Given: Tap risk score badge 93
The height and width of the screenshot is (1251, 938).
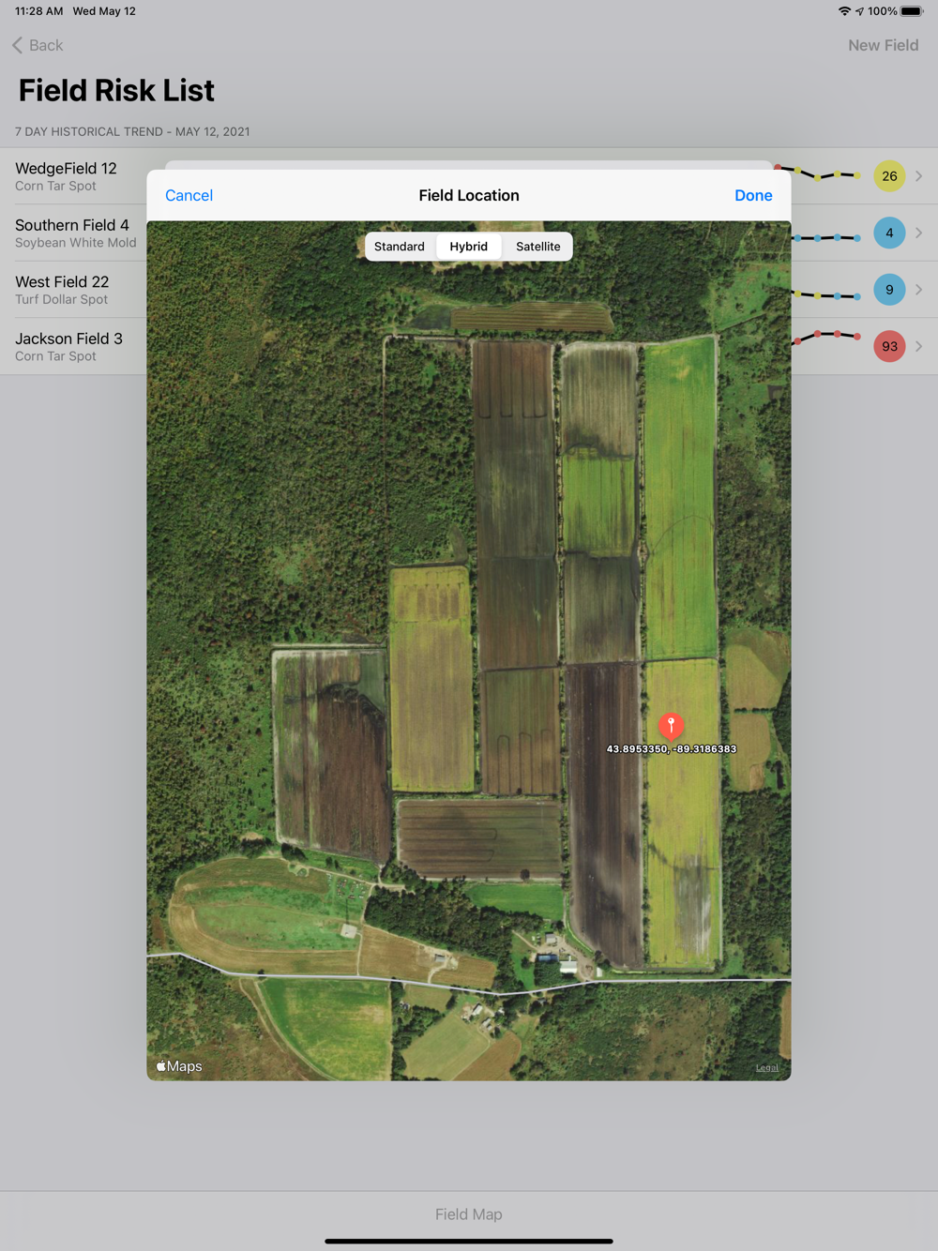Looking at the screenshot, I should point(889,346).
